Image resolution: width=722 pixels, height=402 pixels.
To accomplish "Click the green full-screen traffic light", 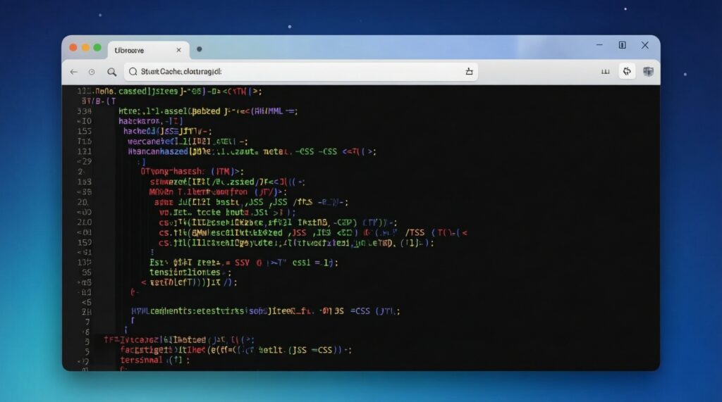I will (98, 47).
